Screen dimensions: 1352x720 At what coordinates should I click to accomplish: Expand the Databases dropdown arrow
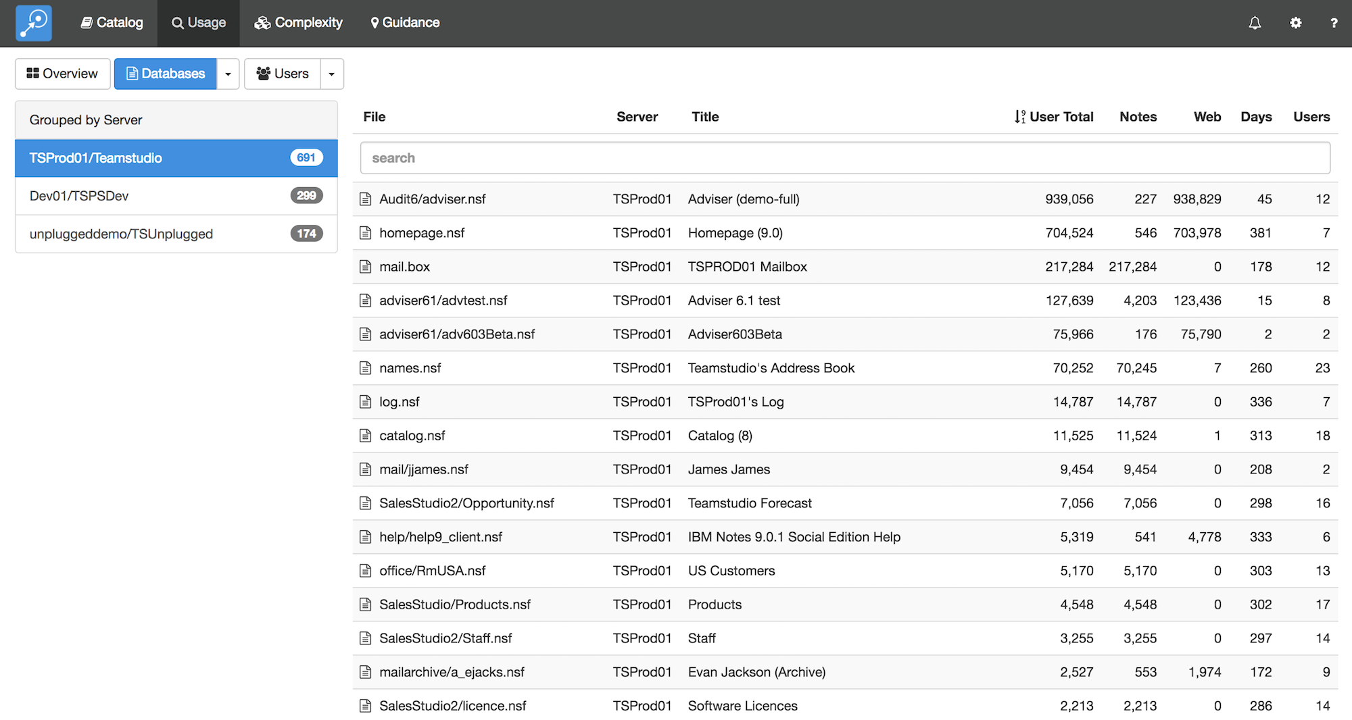tap(228, 74)
